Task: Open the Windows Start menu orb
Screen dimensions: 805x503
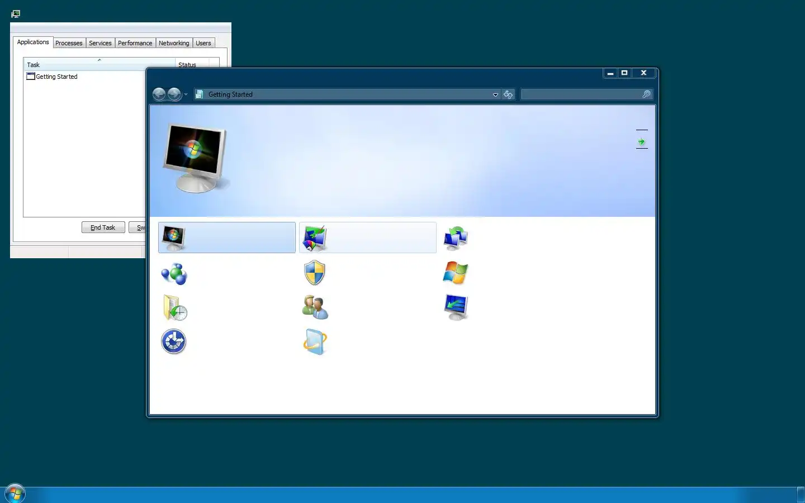Action: [x=15, y=494]
